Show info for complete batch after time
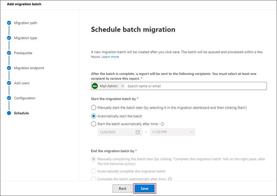This screenshot has height=196, width=277. point(170,179)
